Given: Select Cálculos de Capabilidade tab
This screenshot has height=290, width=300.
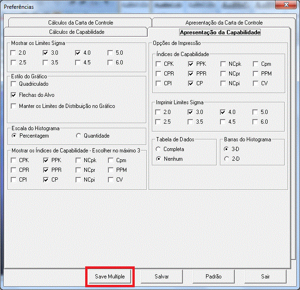Looking at the screenshot, I should tap(76, 32).
